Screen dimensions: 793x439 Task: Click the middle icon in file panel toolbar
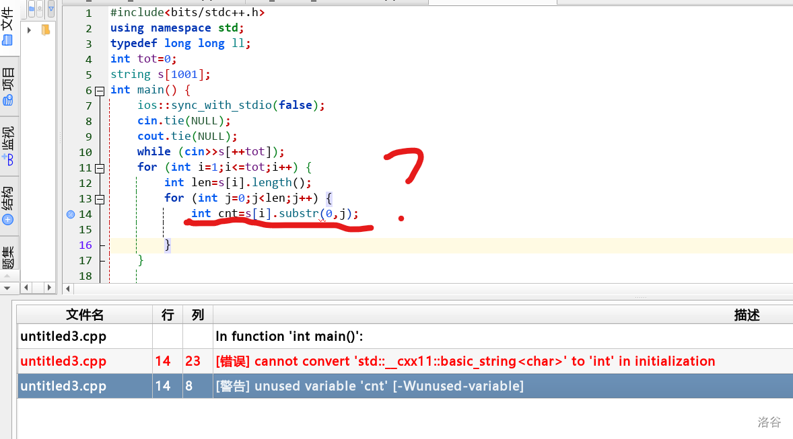40,9
